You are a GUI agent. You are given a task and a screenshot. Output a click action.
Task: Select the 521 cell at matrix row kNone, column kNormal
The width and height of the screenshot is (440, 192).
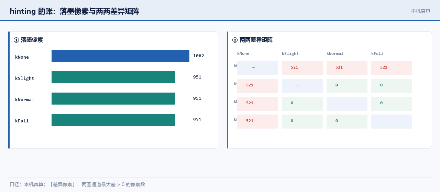click(x=347, y=68)
